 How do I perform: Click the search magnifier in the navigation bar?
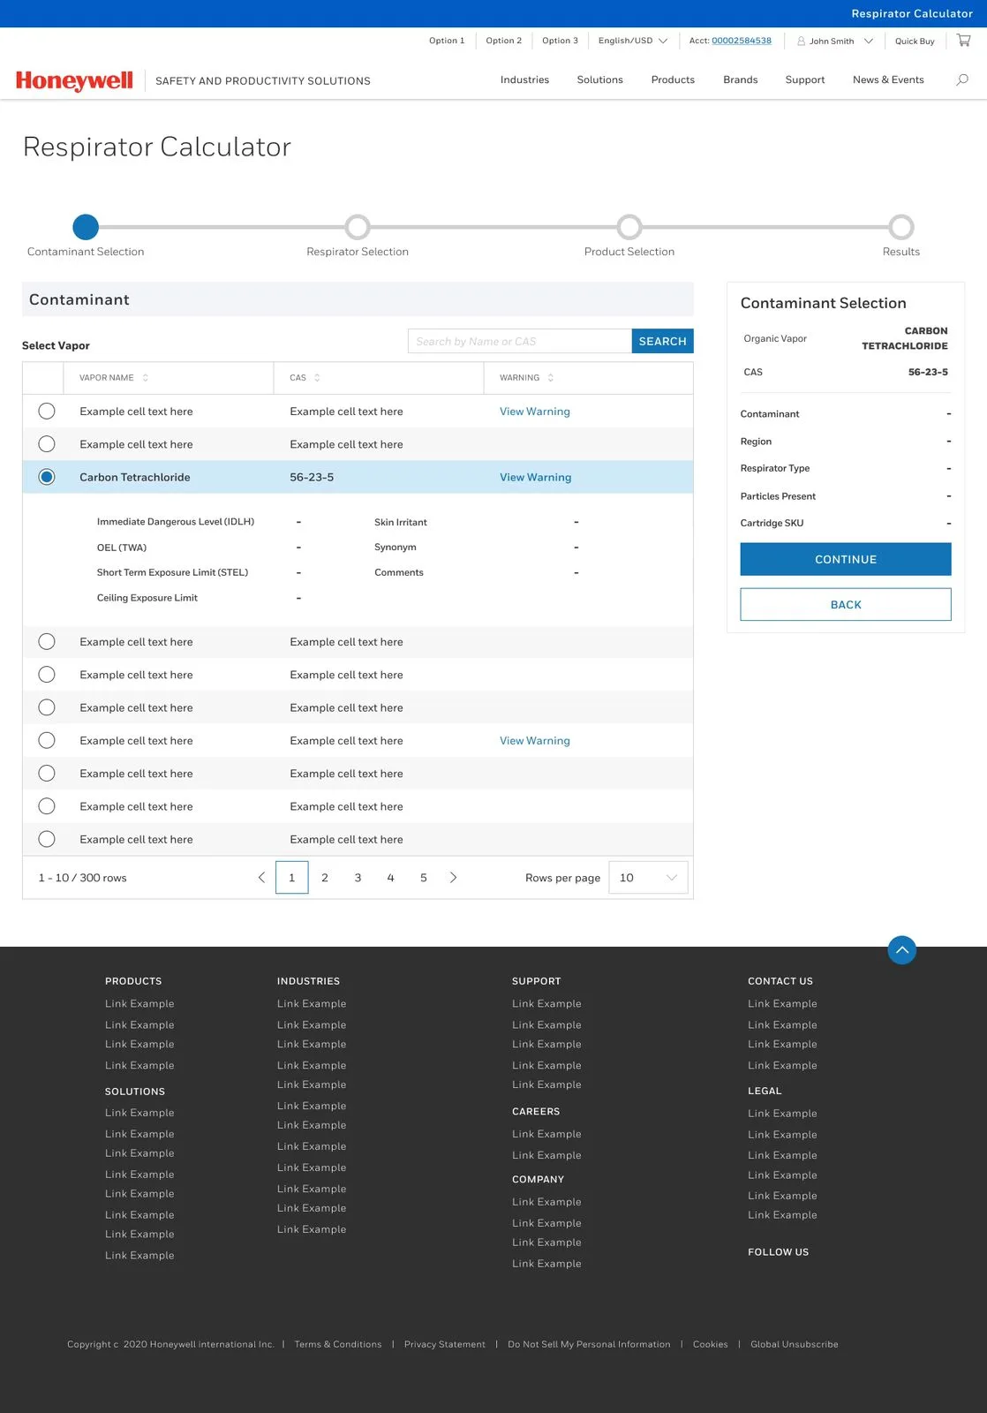point(962,79)
